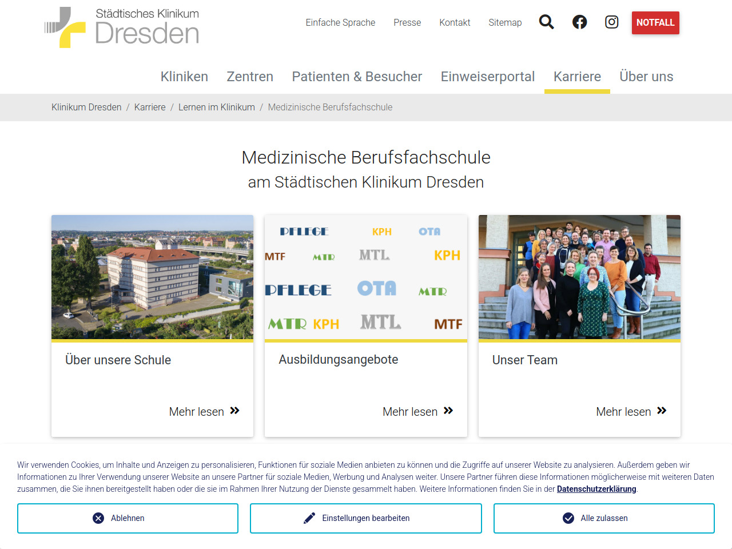This screenshot has width=732, height=549.
Task: Open the Kliniken main menu
Action: [184, 77]
